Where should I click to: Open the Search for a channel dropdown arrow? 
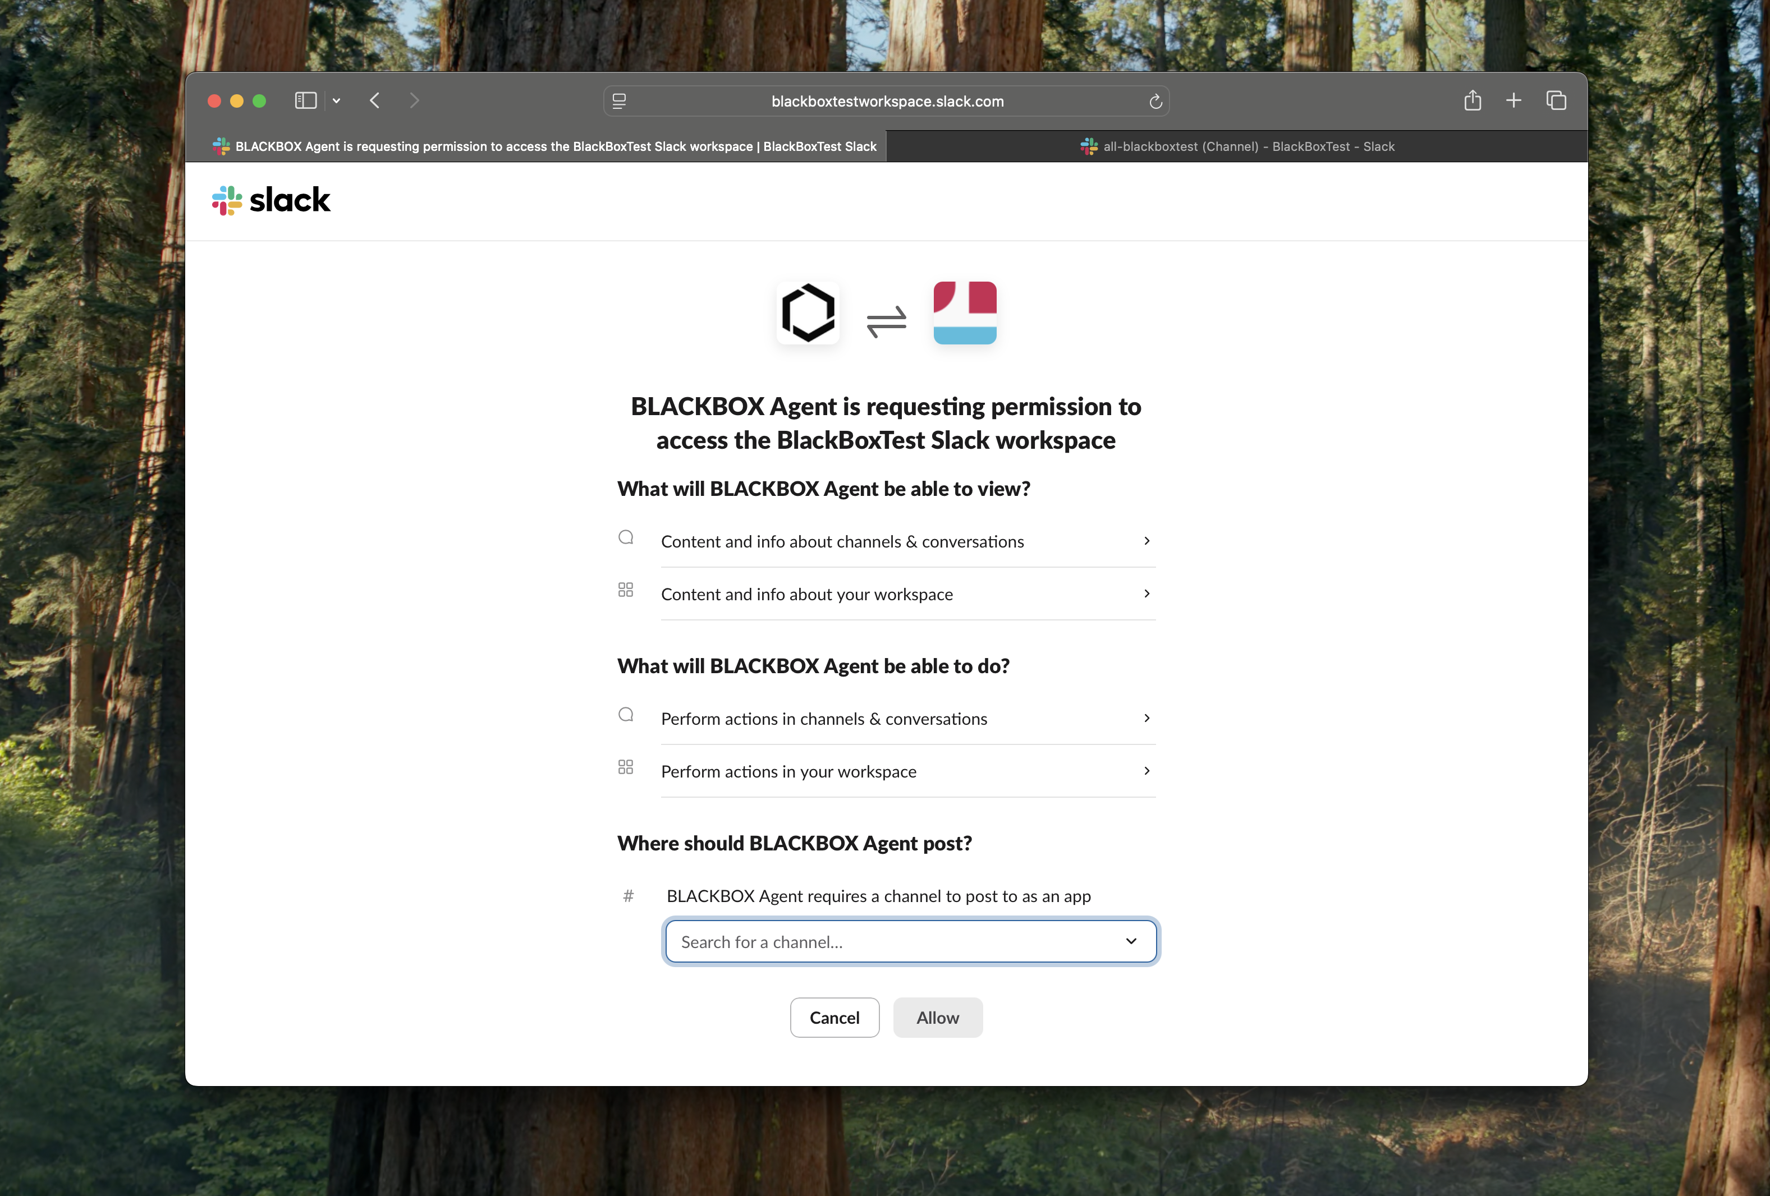click(1130, 942)
